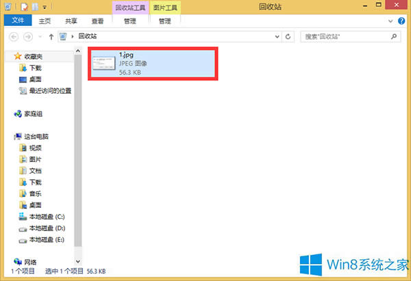
Task: Open the 文档 folder
Action: (35, 171)
